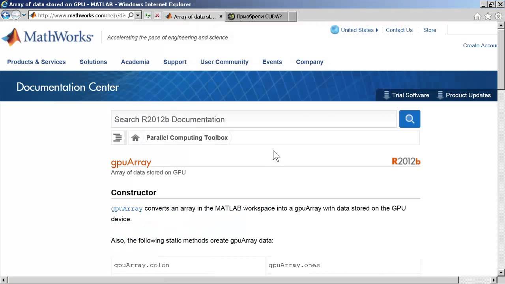Open the Events menu

click(272, 62)
